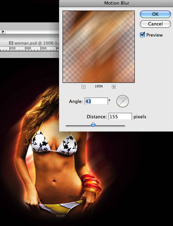Viewport: 173px width, 226px height.
Task: Click the Motion Blur dialog title
Action: [117, 3]
